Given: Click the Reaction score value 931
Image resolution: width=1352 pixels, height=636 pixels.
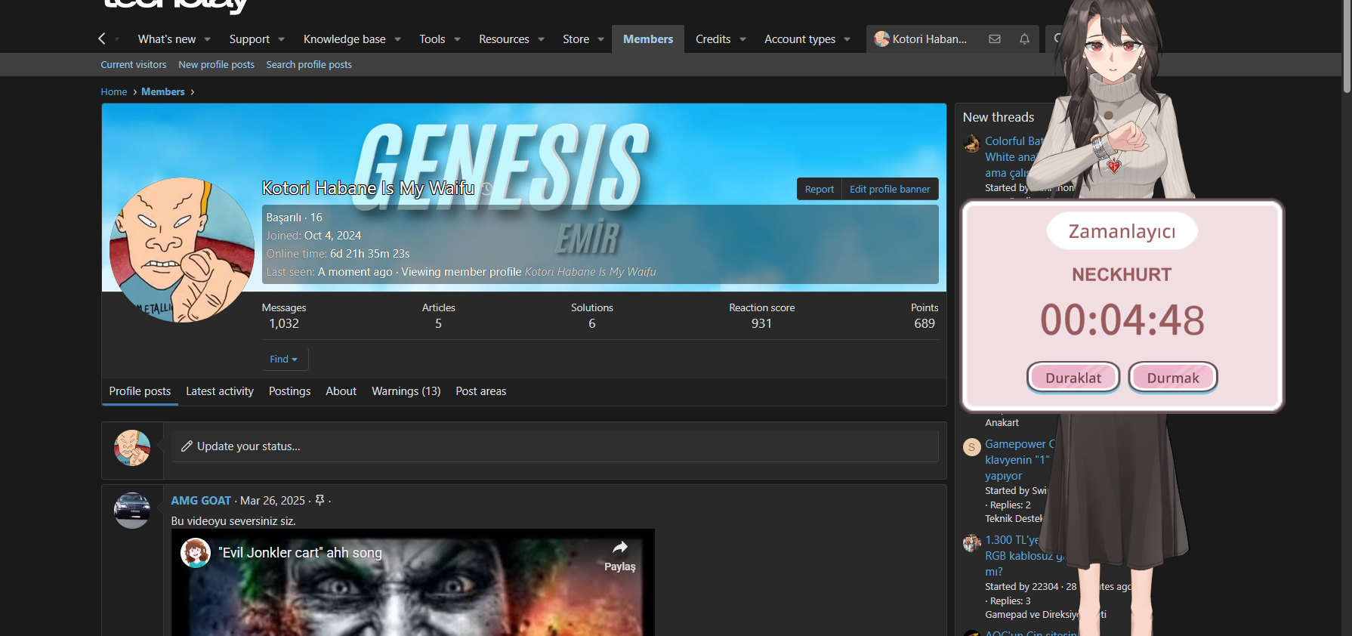Looking at the screenshot, I should (x=761, y=324).
